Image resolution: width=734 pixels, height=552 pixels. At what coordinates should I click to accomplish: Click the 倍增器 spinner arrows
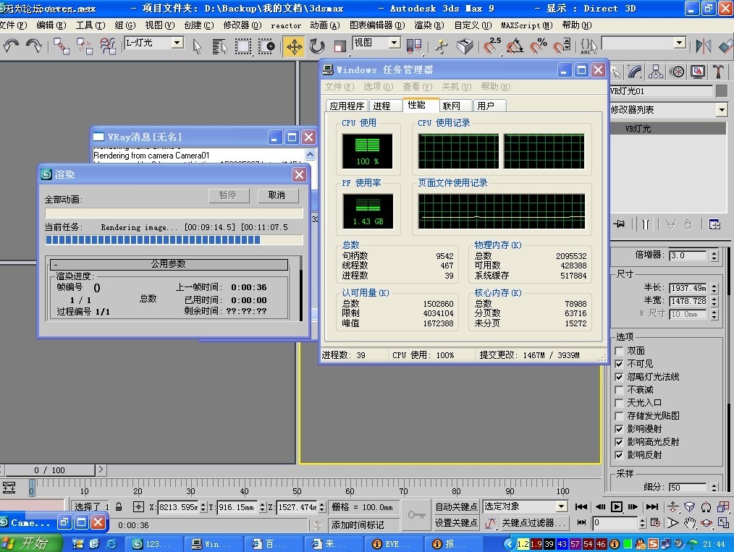tap(714, 255)
